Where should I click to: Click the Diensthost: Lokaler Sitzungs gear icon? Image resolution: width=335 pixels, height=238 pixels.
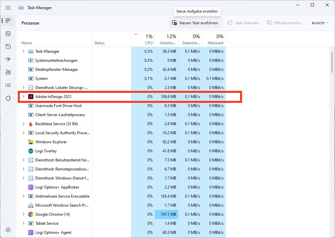(31, 88)
